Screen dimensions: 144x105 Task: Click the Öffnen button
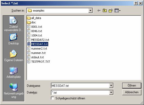click(x=132, y=85)
